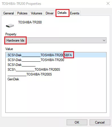Click the Details tab

tap(62, 13)
